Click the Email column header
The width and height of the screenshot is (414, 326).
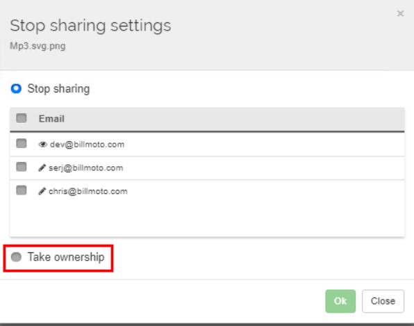(x=51, y=119)
